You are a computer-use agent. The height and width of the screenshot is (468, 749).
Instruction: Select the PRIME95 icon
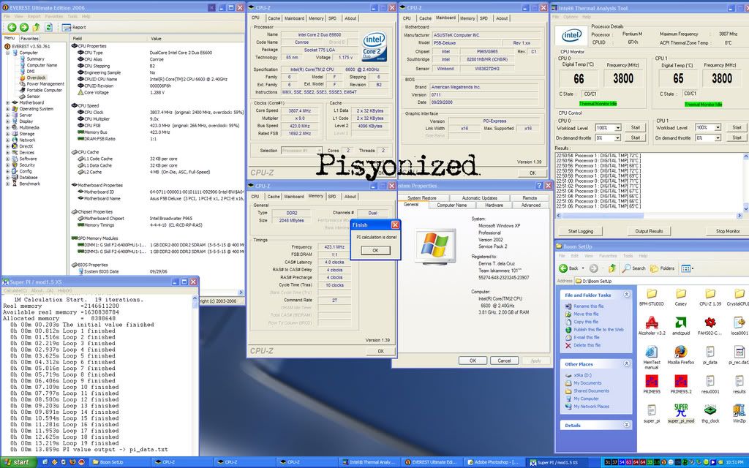tap(652, 381)
